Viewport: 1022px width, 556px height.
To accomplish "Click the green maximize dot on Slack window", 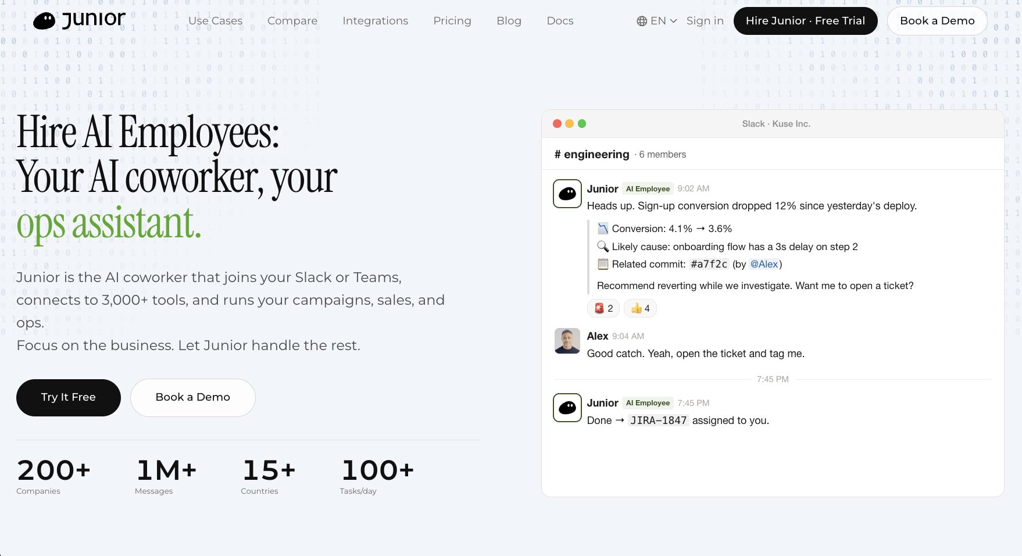I will [x=582, y=123].
